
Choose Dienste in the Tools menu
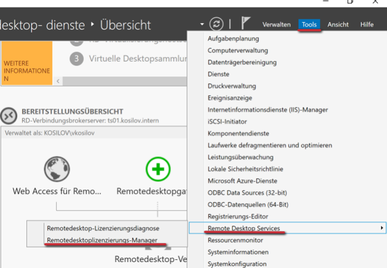tap(218, 74)
